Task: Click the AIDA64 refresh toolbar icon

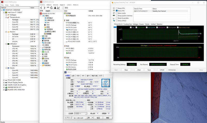Action: tap(51, 8)
